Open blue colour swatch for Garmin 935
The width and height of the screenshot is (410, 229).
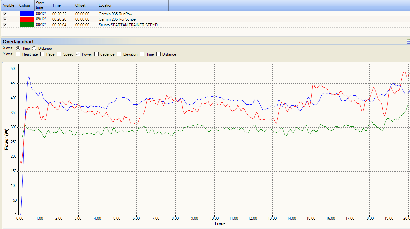[x=27, y=14]
